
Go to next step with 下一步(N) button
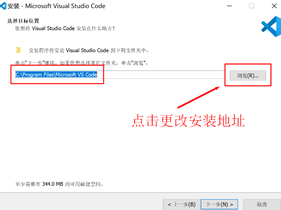pos(219,204)
